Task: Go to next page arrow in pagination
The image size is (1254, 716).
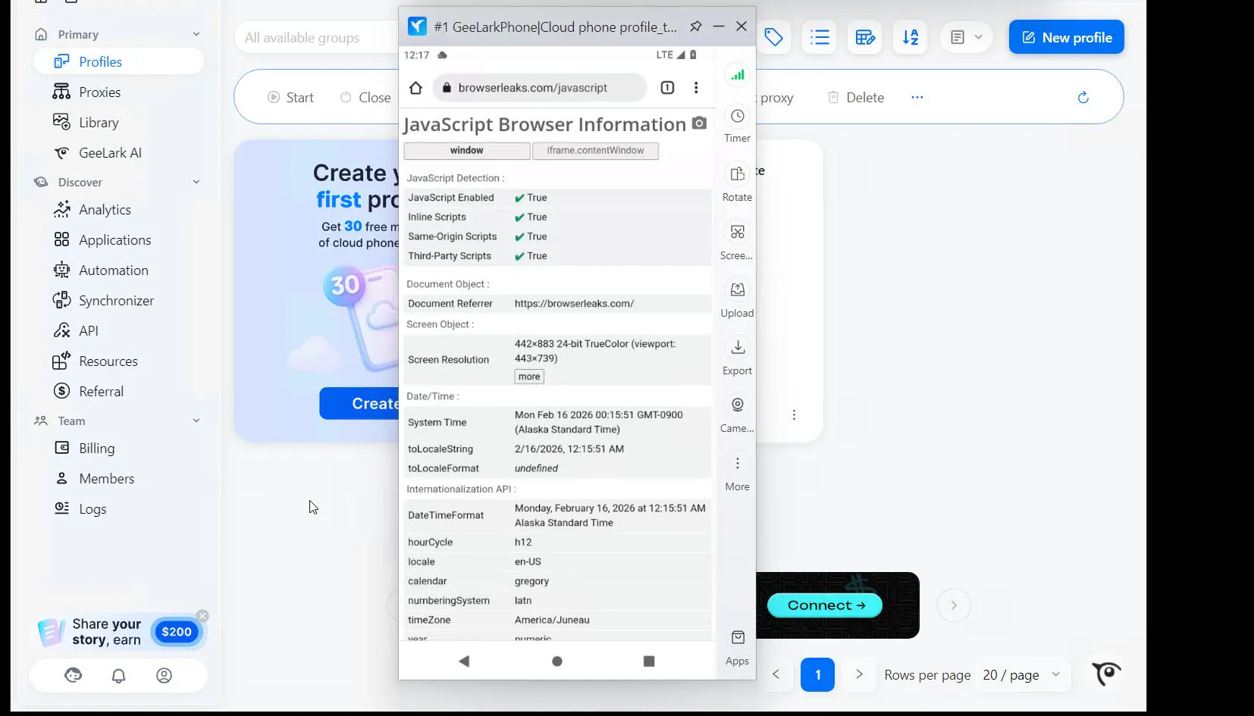Action: click(x=859, y=674)
